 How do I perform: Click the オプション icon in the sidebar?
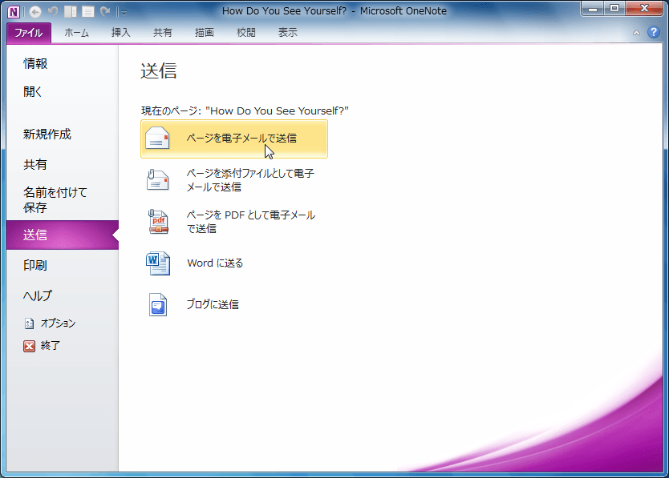(x=29, y=323)
